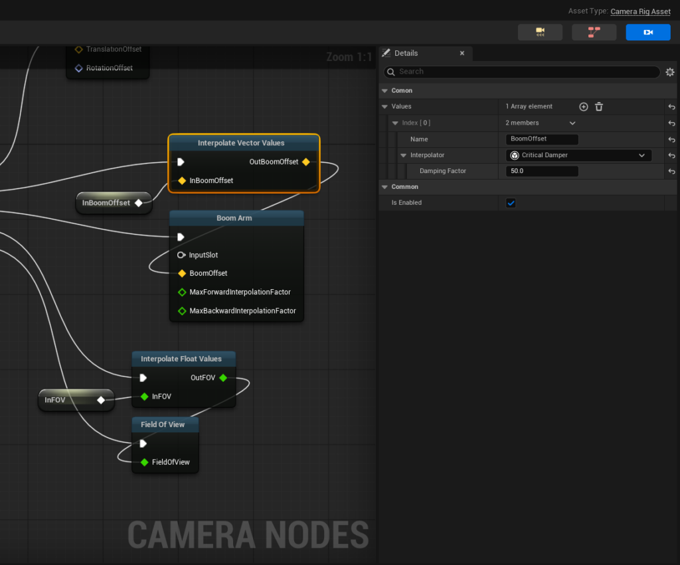Collapse the Comon category
The height and width of the screenshot is (565, 680).
pyautogui.click(x=384, y=91)
